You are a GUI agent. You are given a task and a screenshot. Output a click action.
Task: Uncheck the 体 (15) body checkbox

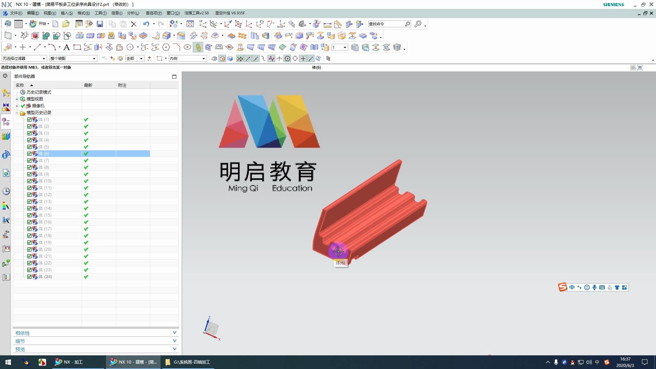coord(29,215)
